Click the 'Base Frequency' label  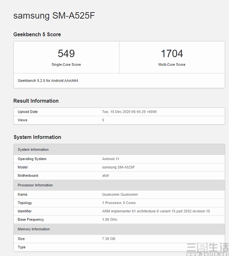tap(31, 219)
